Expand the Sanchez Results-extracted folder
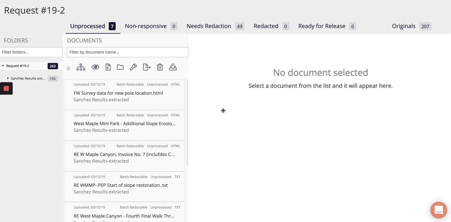Screen dimensions: 451x222 [8, 78]
